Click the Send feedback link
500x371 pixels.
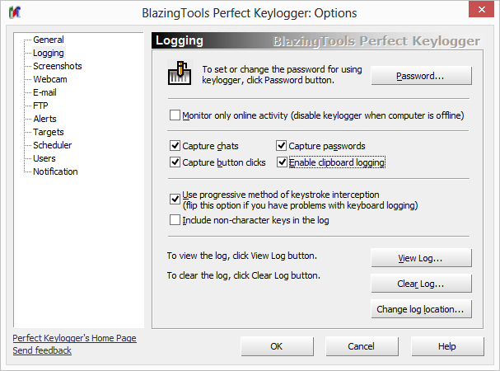(x=42, y=350)
